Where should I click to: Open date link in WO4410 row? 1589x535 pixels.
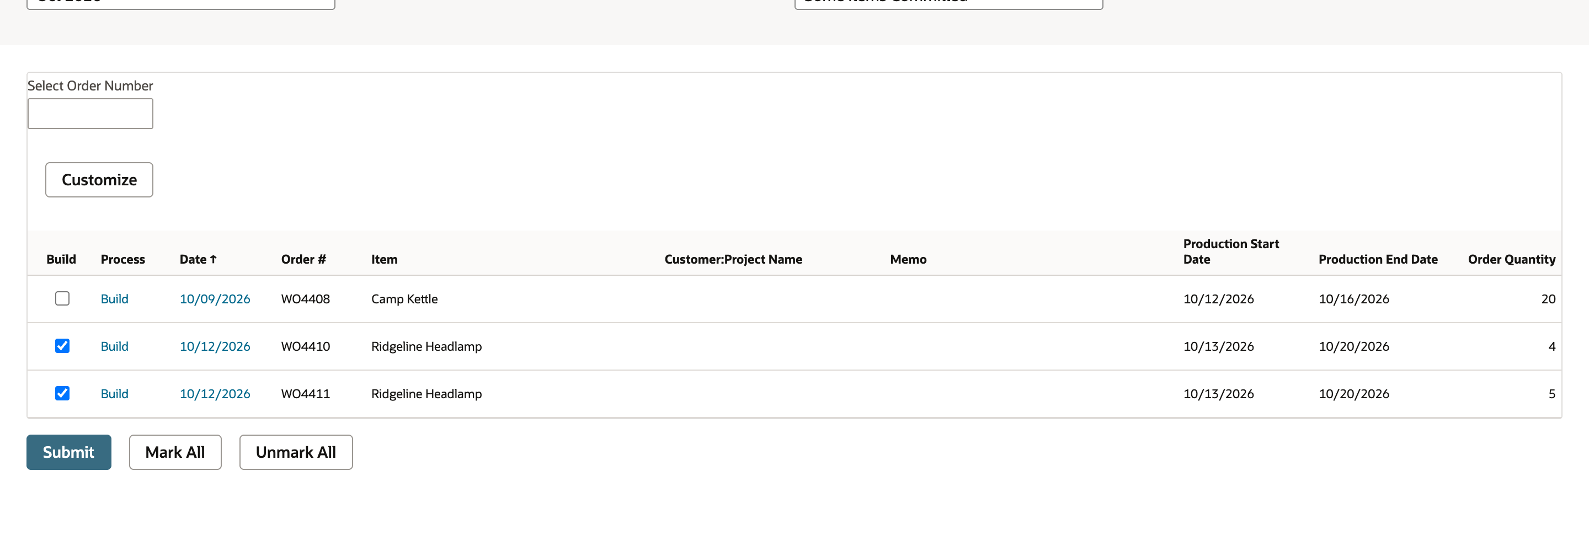coord(215,346)
